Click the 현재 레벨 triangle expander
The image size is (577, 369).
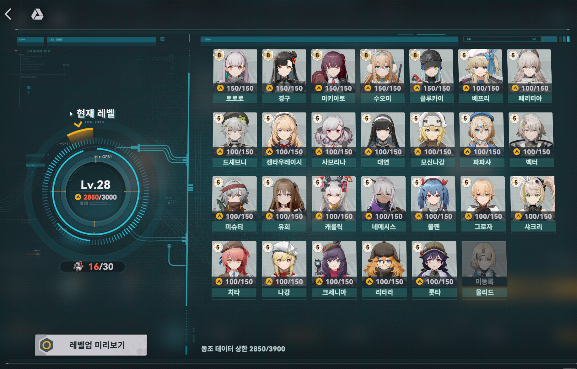click(x=71, y=114)
